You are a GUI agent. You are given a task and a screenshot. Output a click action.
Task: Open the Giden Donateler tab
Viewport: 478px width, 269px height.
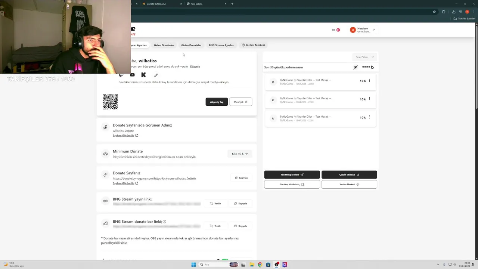coord(191,45)
